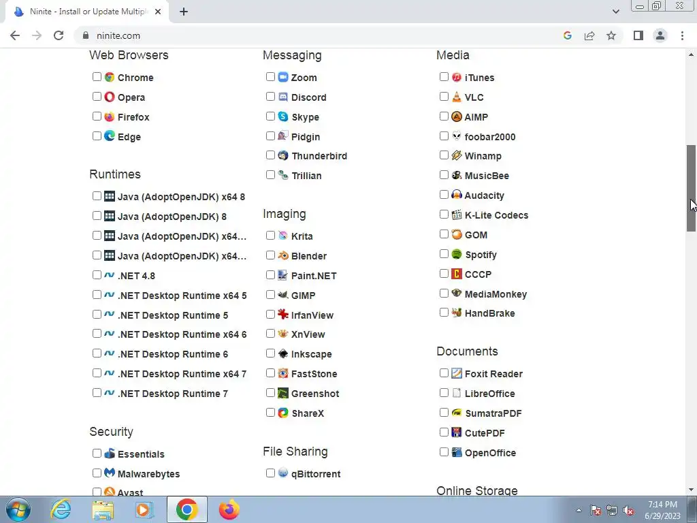Open Chrome's three-dot menu
Image resolution: width=697 pixels, height=523 pixels.
pyautogui.click(x=682, y=35)
